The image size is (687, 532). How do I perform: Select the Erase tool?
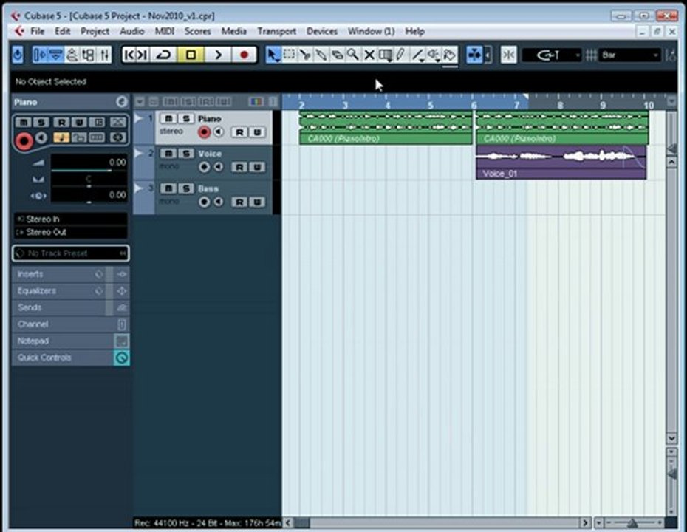(337, 55)
